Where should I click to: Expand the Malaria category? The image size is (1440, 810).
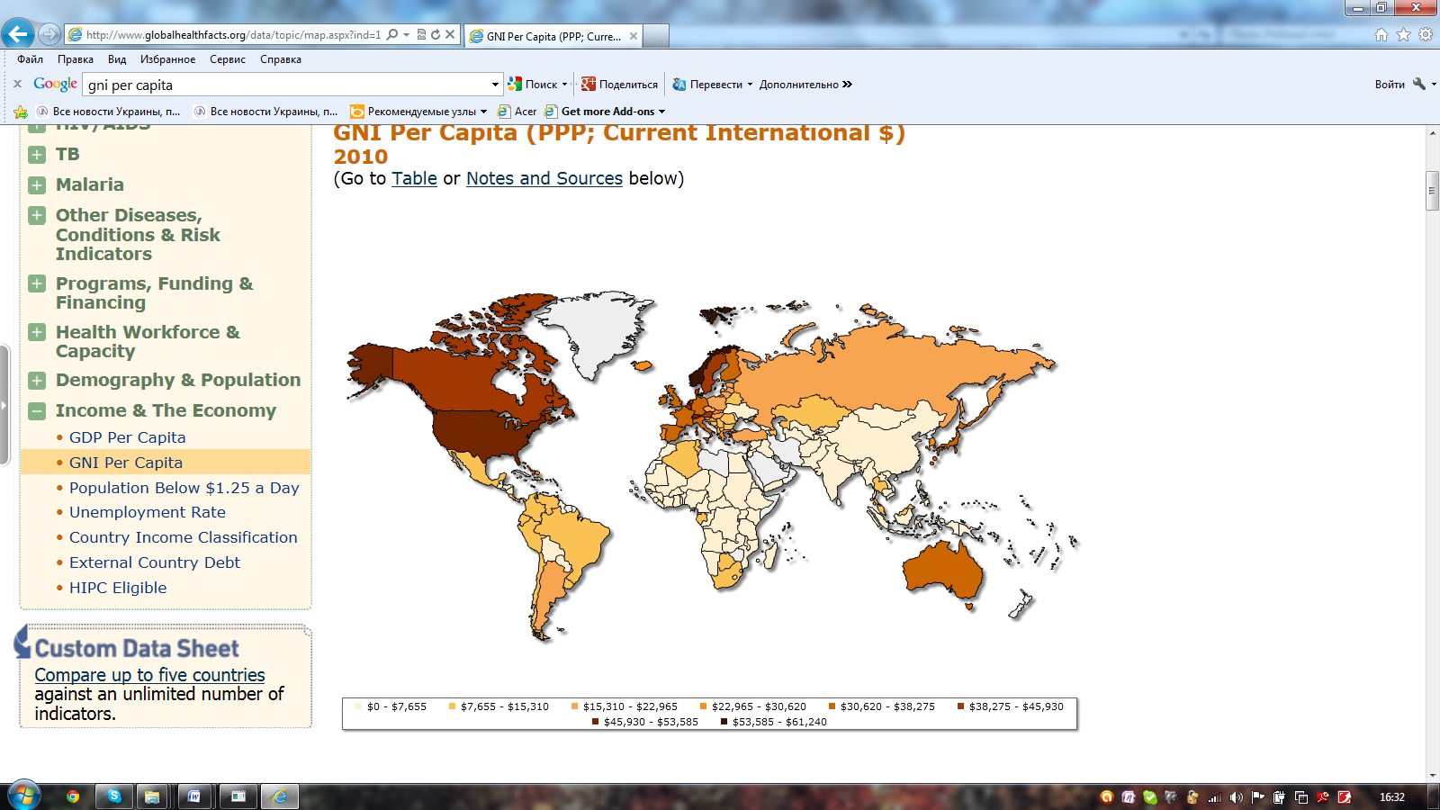tap(37, 185)
